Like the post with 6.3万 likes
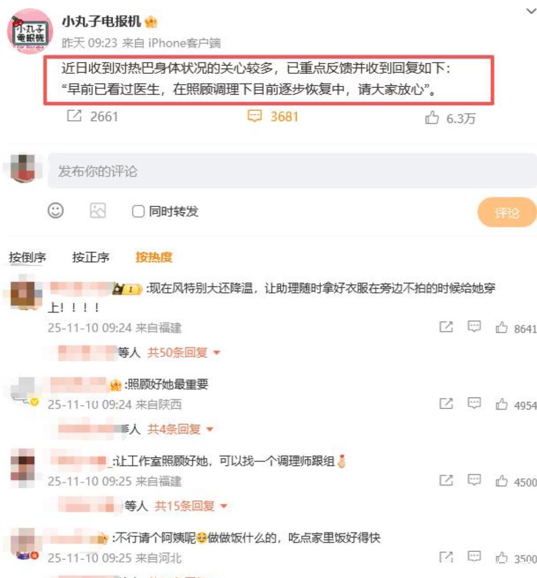The width and height of the screenshot is (537, 578). coord(432,117)
